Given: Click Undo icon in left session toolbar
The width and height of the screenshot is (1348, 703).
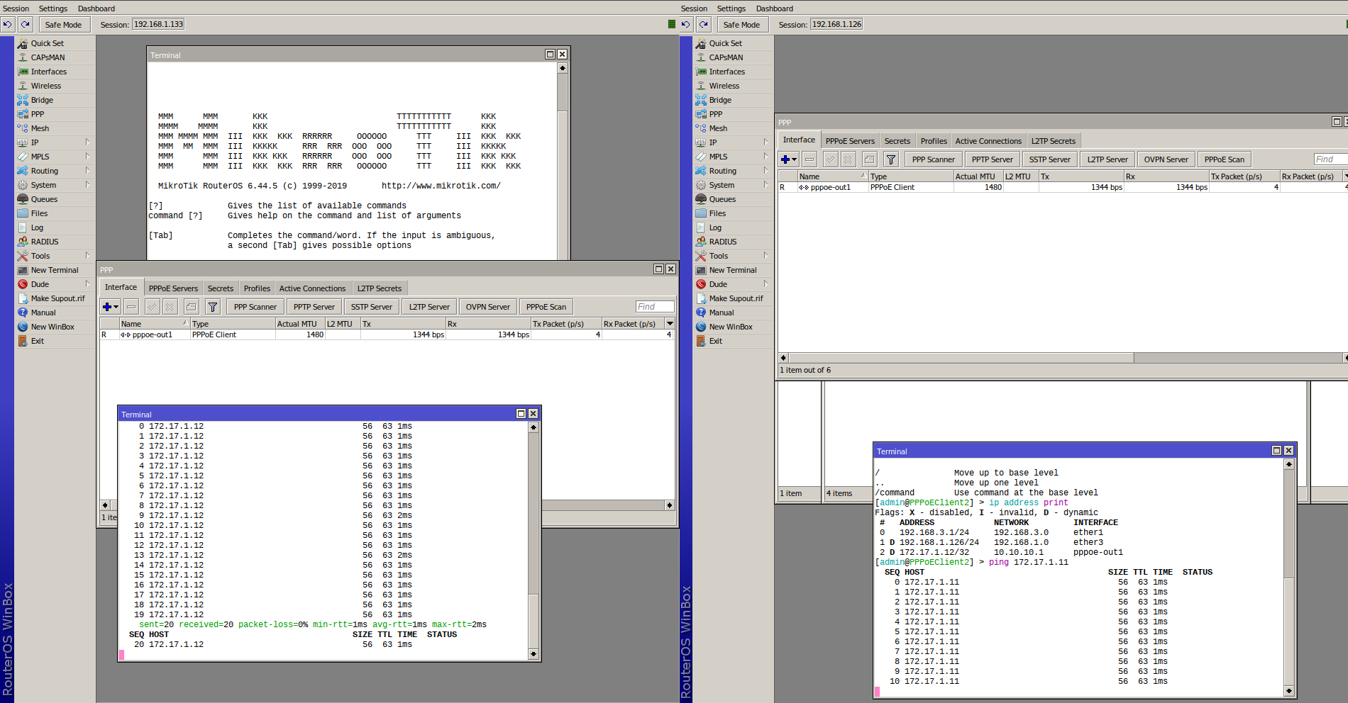Looking at the screenshot, I should click(8, 24).
